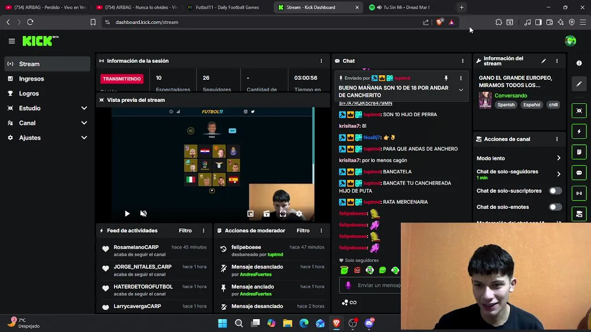Image resolution: width=591 pixels, height=332 pixels.
Task: Click the Conversando category thumbnail image
Action: pyautogui.click(x=485, y=100)
